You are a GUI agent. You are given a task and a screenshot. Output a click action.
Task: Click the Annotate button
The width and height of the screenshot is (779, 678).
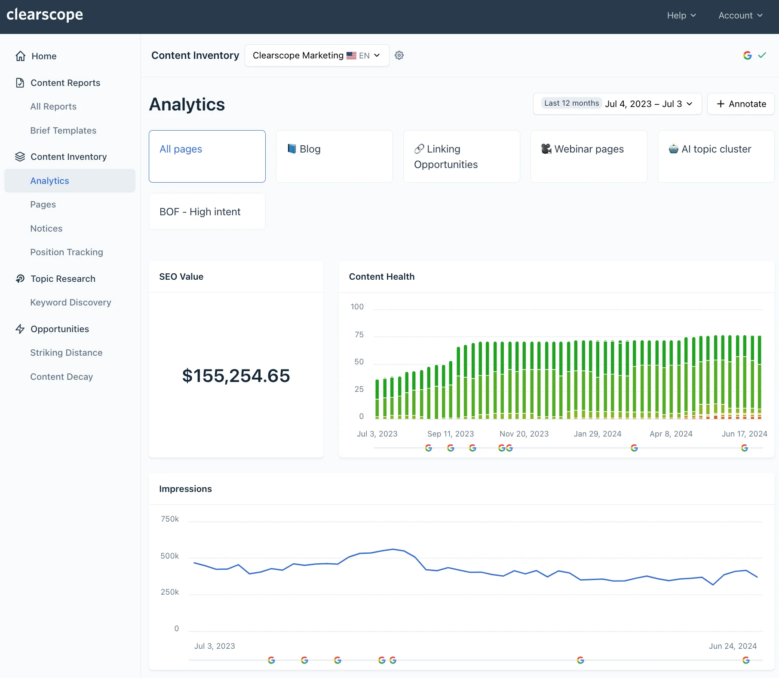(740, 104)
